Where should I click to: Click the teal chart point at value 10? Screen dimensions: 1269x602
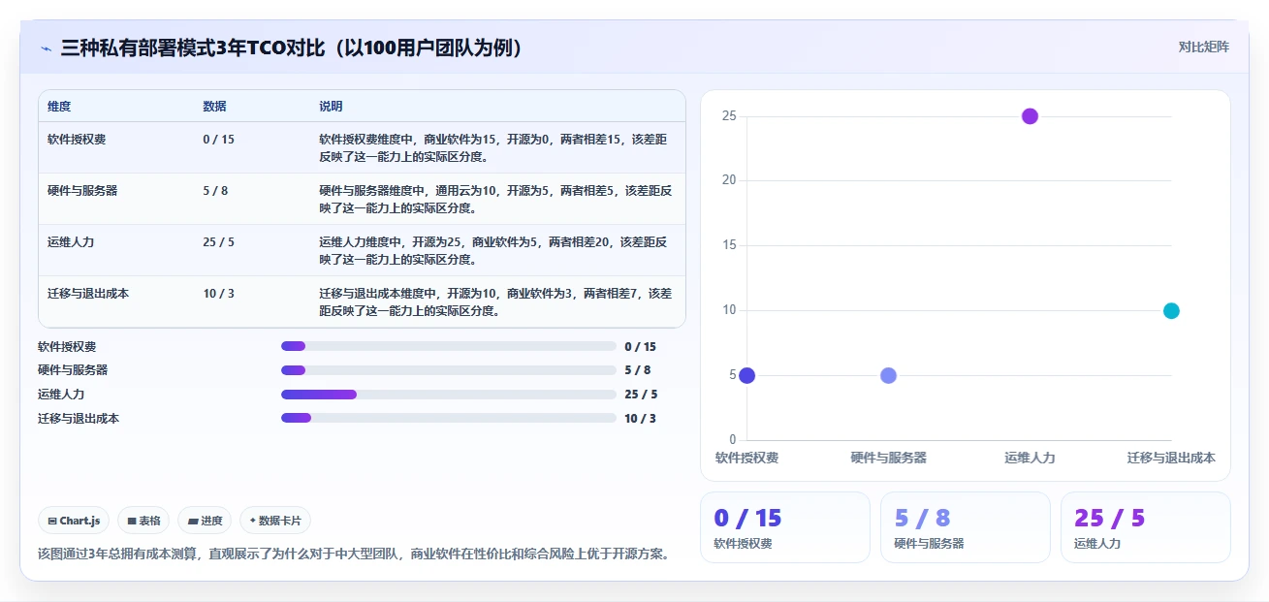coord(1171,310)
